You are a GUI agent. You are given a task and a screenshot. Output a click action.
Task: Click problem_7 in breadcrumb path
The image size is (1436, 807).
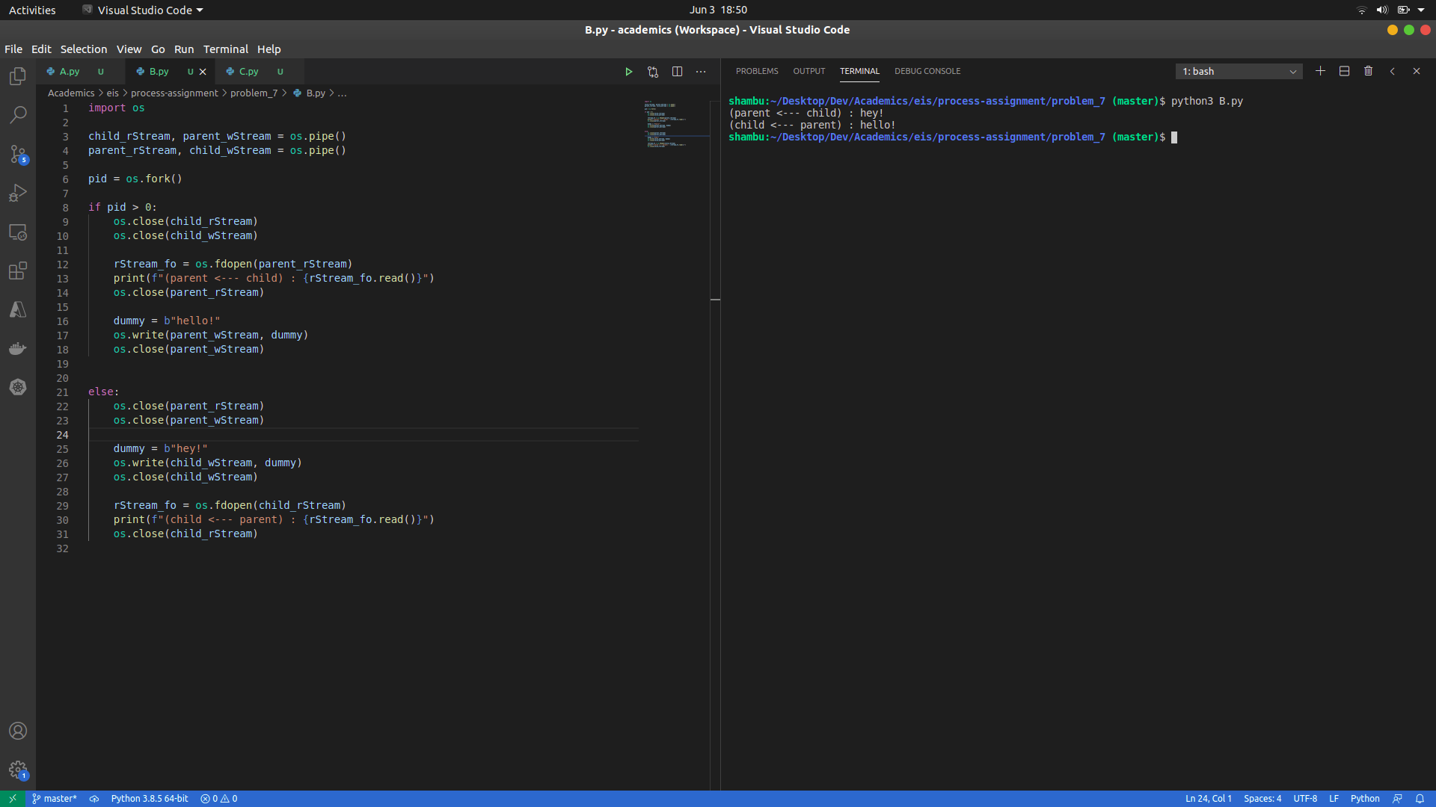pos(254,93)
